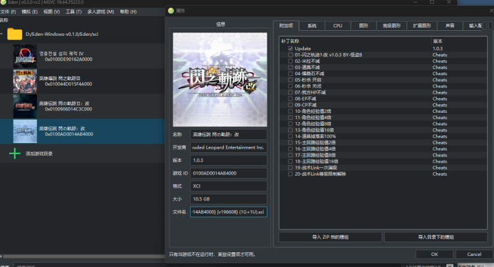
Task: Switch to the 高级图形 tab
Action: (x=391, y=26)
